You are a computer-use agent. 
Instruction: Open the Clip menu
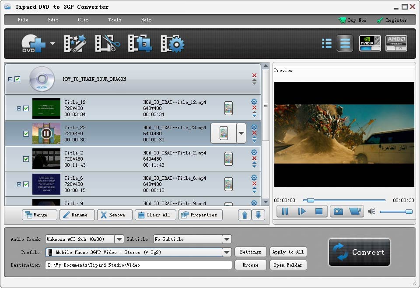click(x=83, y=20)
